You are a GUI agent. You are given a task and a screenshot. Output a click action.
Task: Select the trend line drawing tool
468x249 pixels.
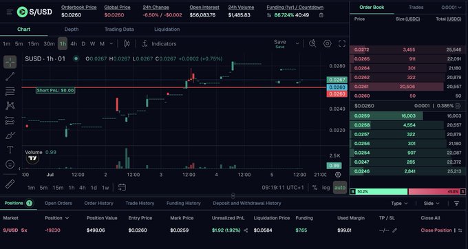10,76
